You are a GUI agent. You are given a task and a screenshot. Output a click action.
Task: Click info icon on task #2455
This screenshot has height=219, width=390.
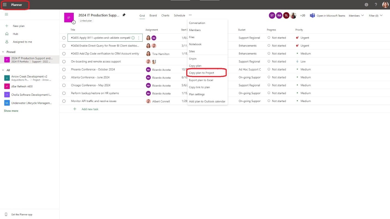[x=133, y=38]
